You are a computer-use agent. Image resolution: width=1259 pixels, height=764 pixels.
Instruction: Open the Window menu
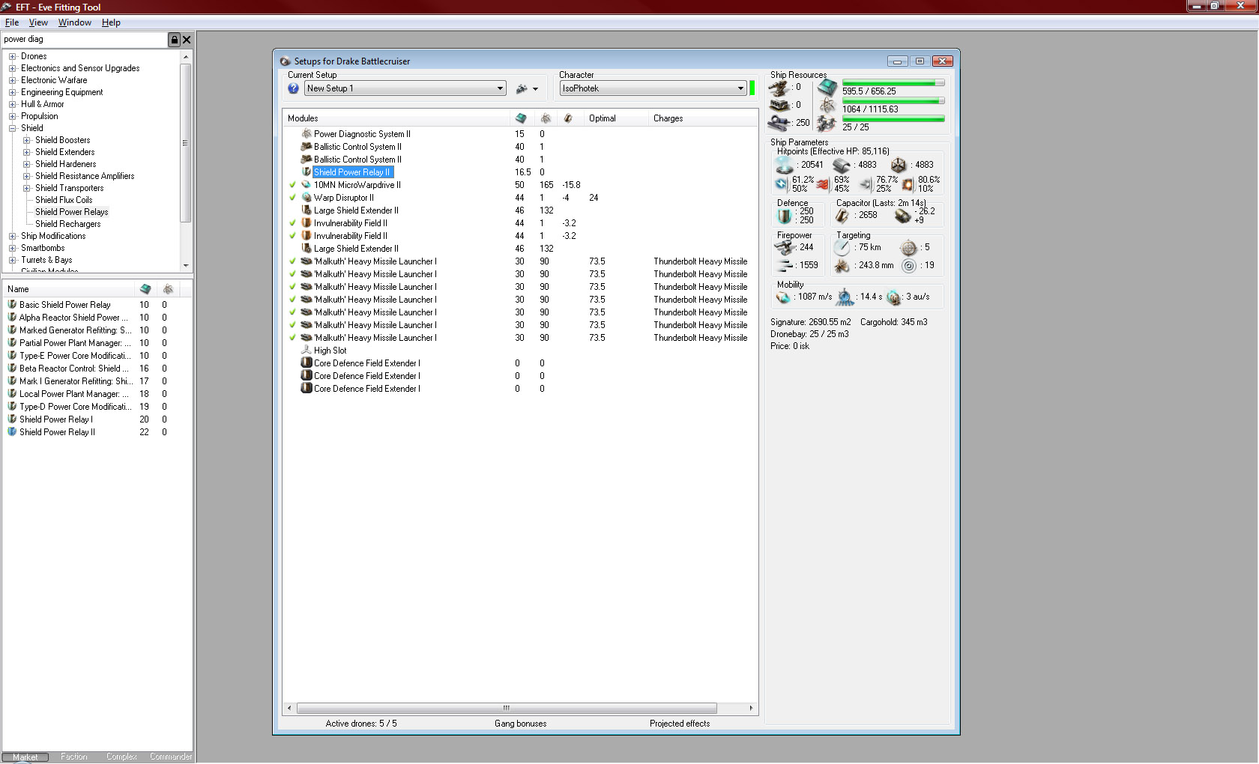click(75, 22)
